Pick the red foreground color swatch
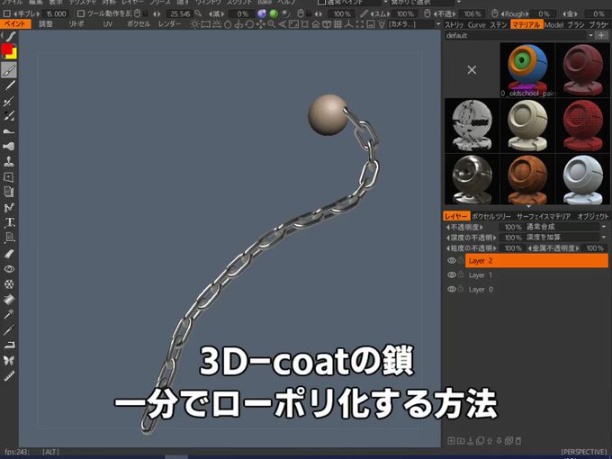612x459 pixels. [x=6, y=49]
